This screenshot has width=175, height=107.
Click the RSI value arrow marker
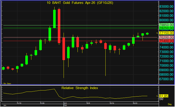coord(157,96)
